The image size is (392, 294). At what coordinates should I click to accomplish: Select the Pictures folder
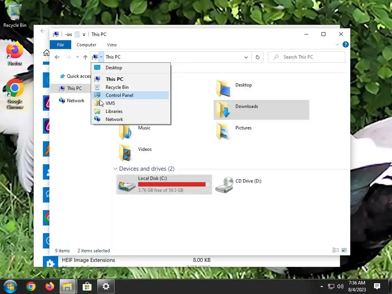pyautogui.click(x=261, y=131)
